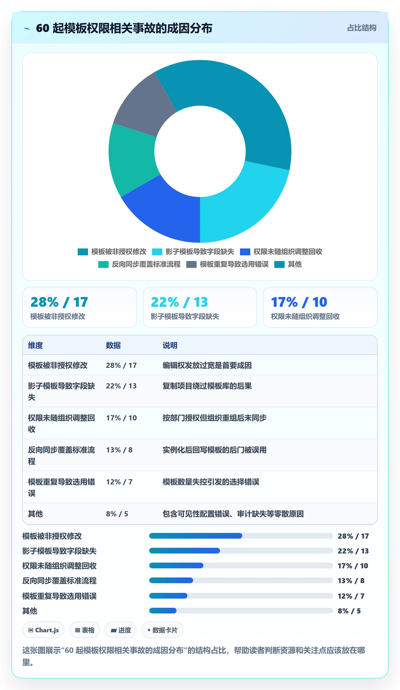Viewport: 400px width, 690px height.
Task: Select the table cell 模板数量失控引发的选择错误
Action: coord(211,482)
